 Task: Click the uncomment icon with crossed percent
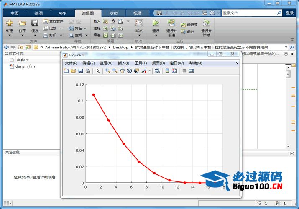[113, 28]
